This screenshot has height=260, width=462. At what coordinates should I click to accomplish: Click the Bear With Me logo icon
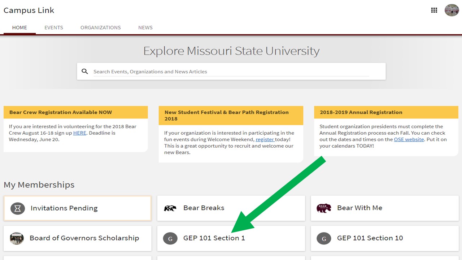point(323,208)
